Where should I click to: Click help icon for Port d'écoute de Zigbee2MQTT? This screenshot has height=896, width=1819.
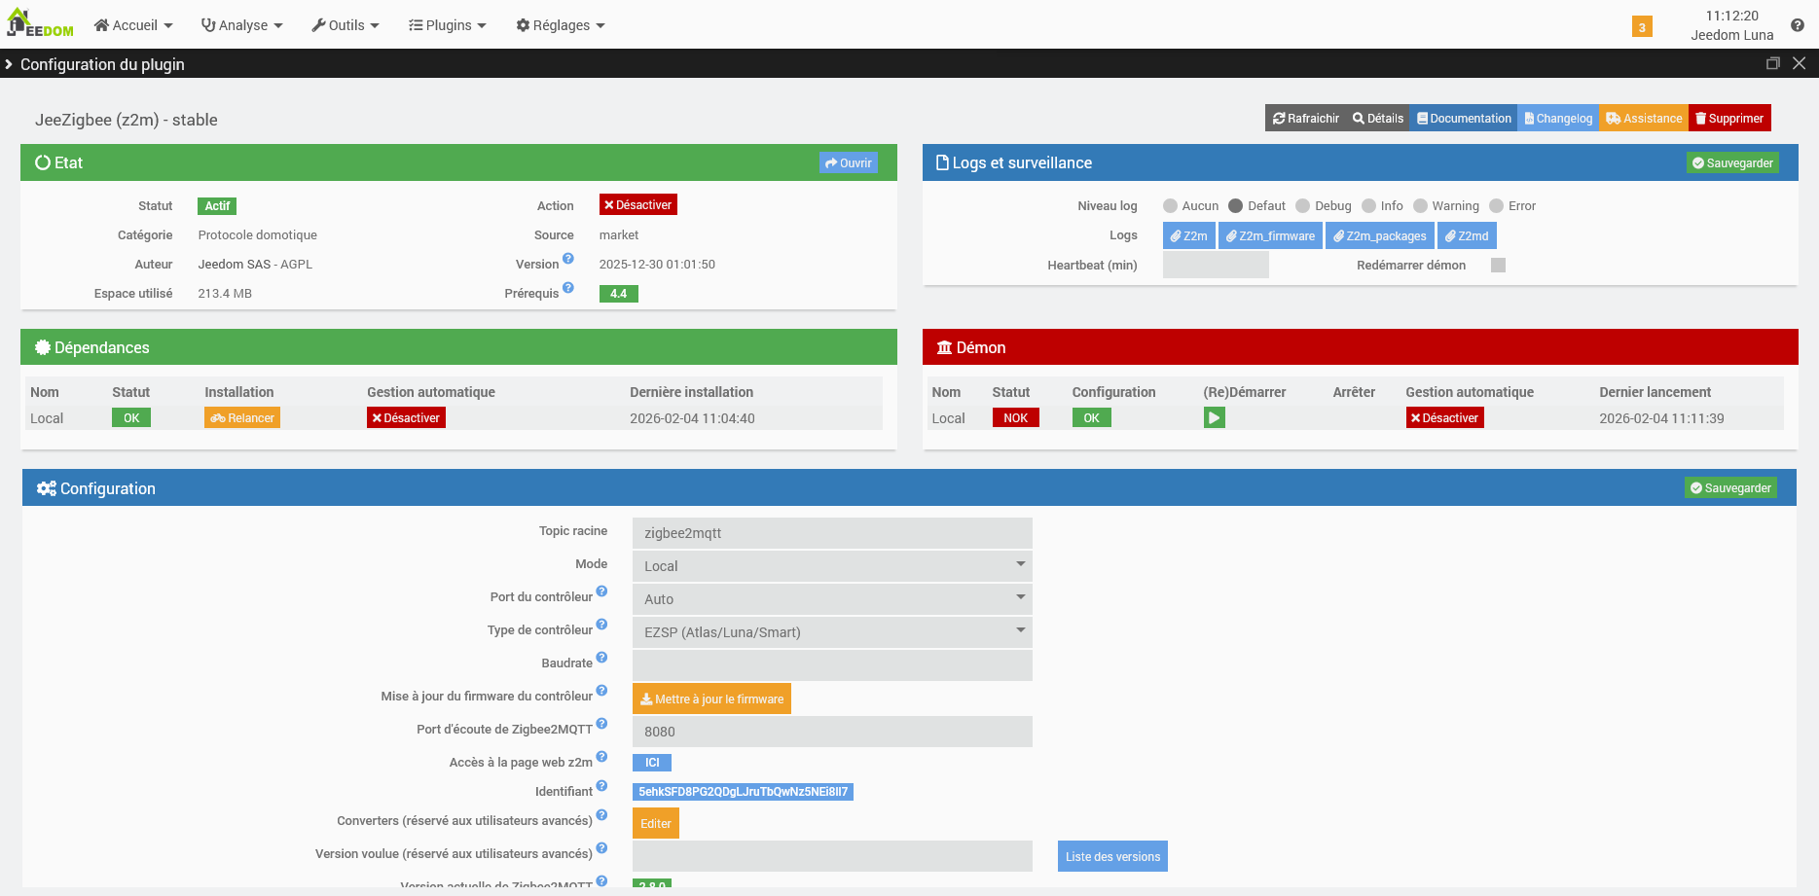pyautogui.click(x=601, y=724)
